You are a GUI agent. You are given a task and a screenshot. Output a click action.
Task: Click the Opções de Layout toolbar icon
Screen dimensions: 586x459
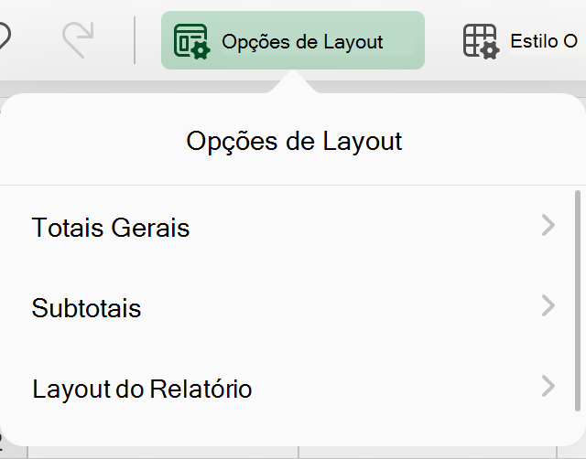192,41
